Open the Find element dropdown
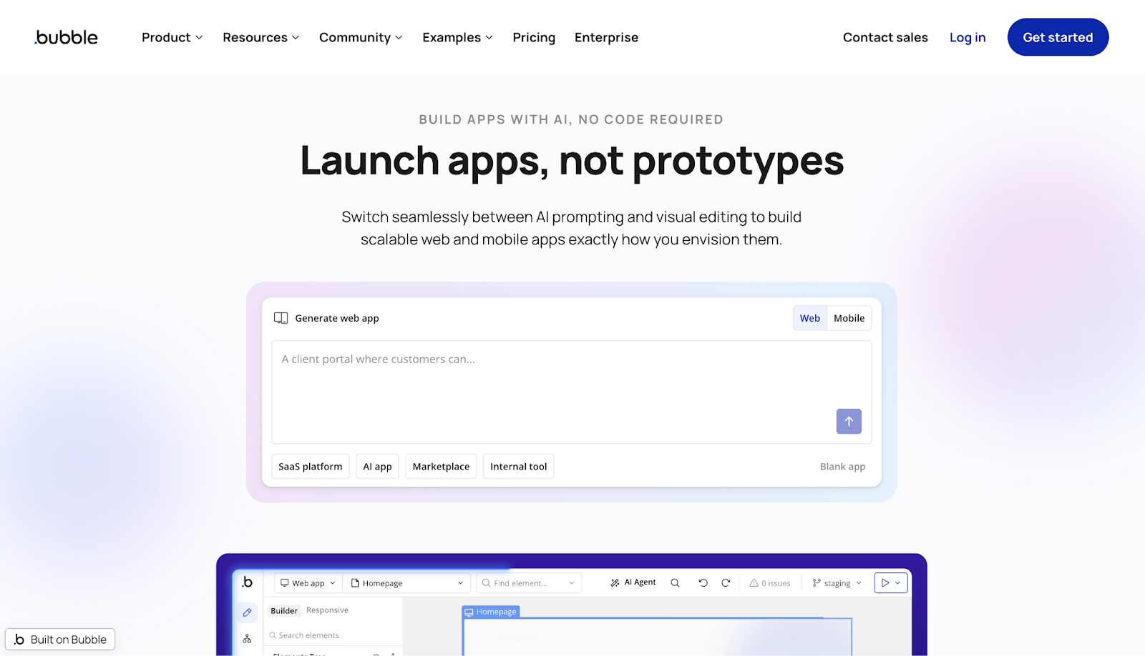 click(529, 583)
